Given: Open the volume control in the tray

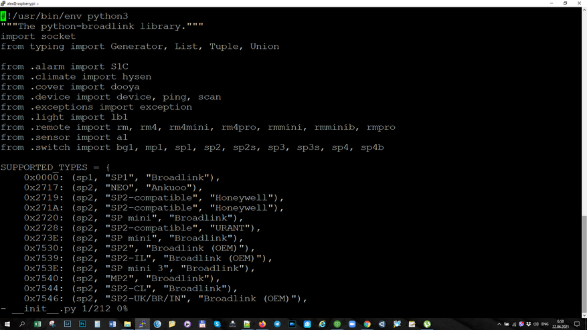Looking at the screenshot, I should pyautogui.click(x=535, y=325).
